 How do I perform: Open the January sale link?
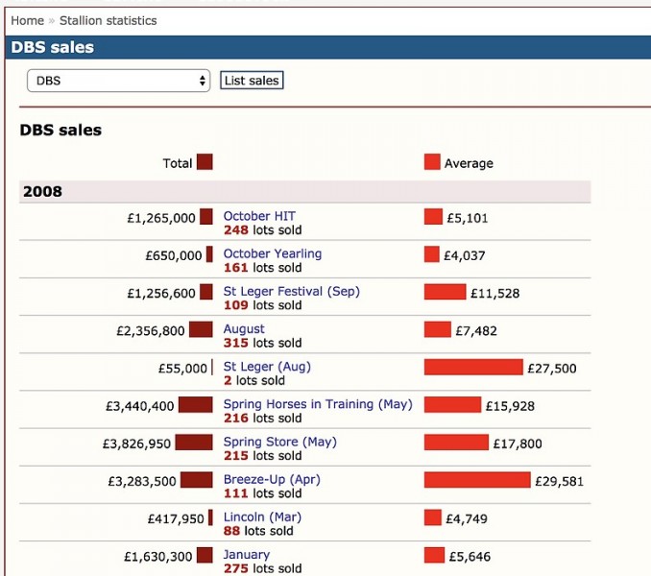pyautogui.click(x=247, y=554)
